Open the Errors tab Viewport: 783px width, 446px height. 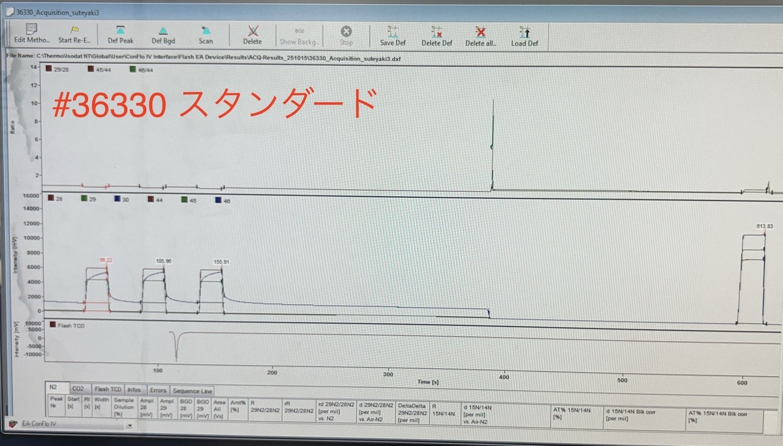pyautogui.click(x=158, y=390)
